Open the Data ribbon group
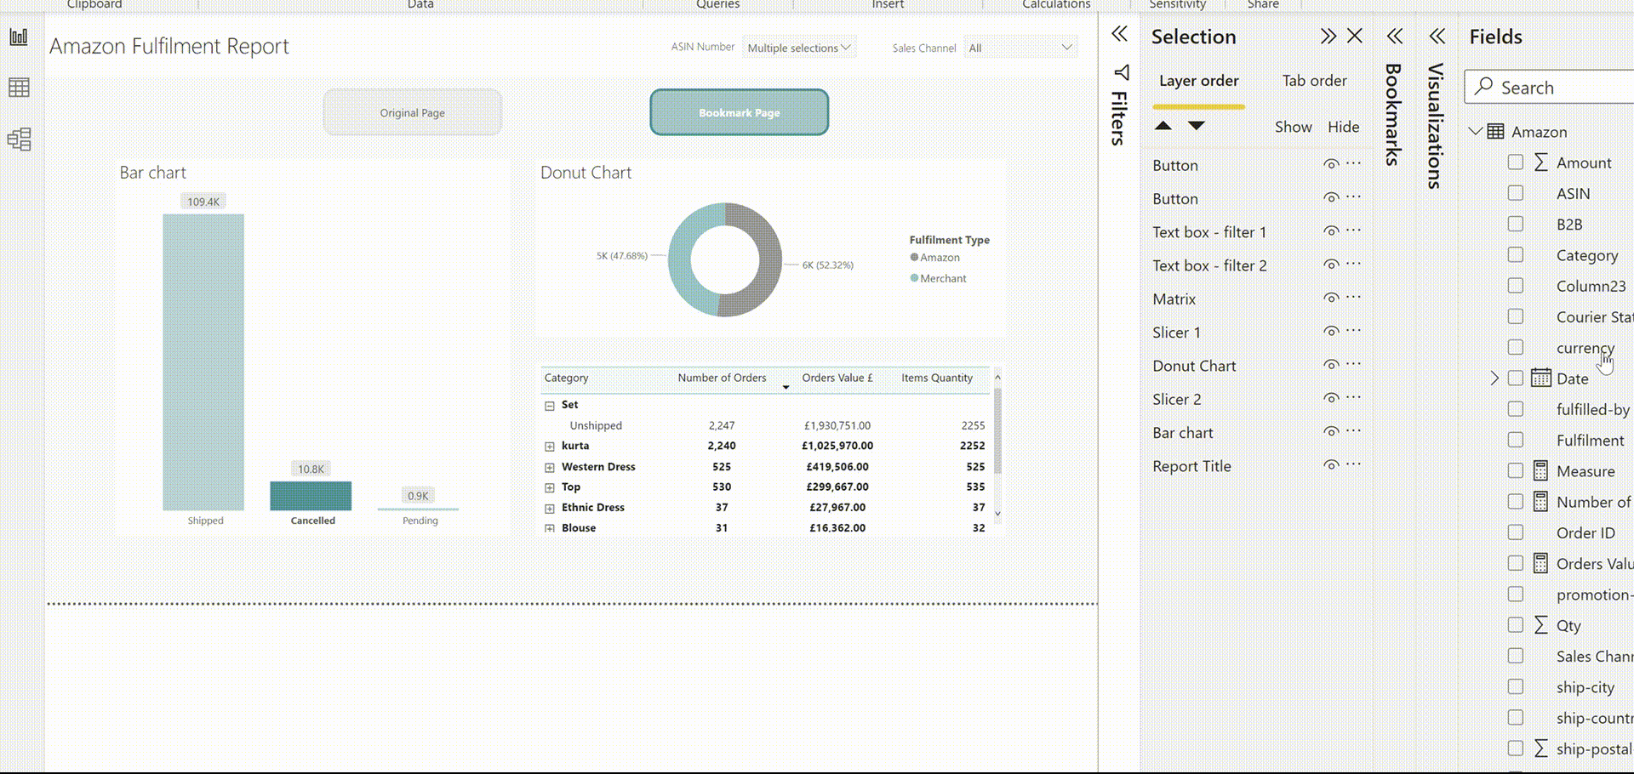 [x=420, y=4]
